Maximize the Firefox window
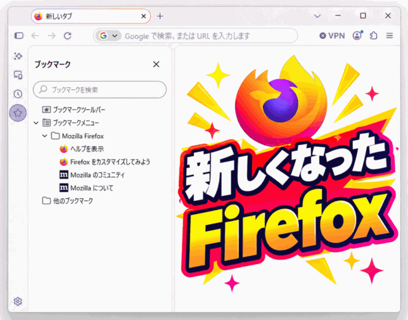The width and height of the screenshot is (408, 320). 363,16
